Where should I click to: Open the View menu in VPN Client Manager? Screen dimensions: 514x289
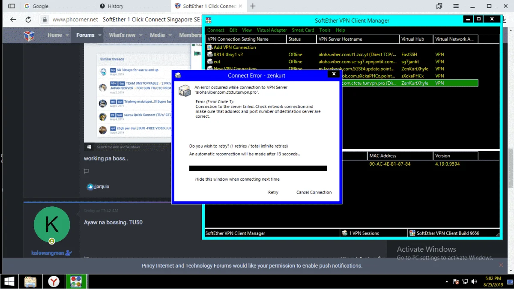247,30
